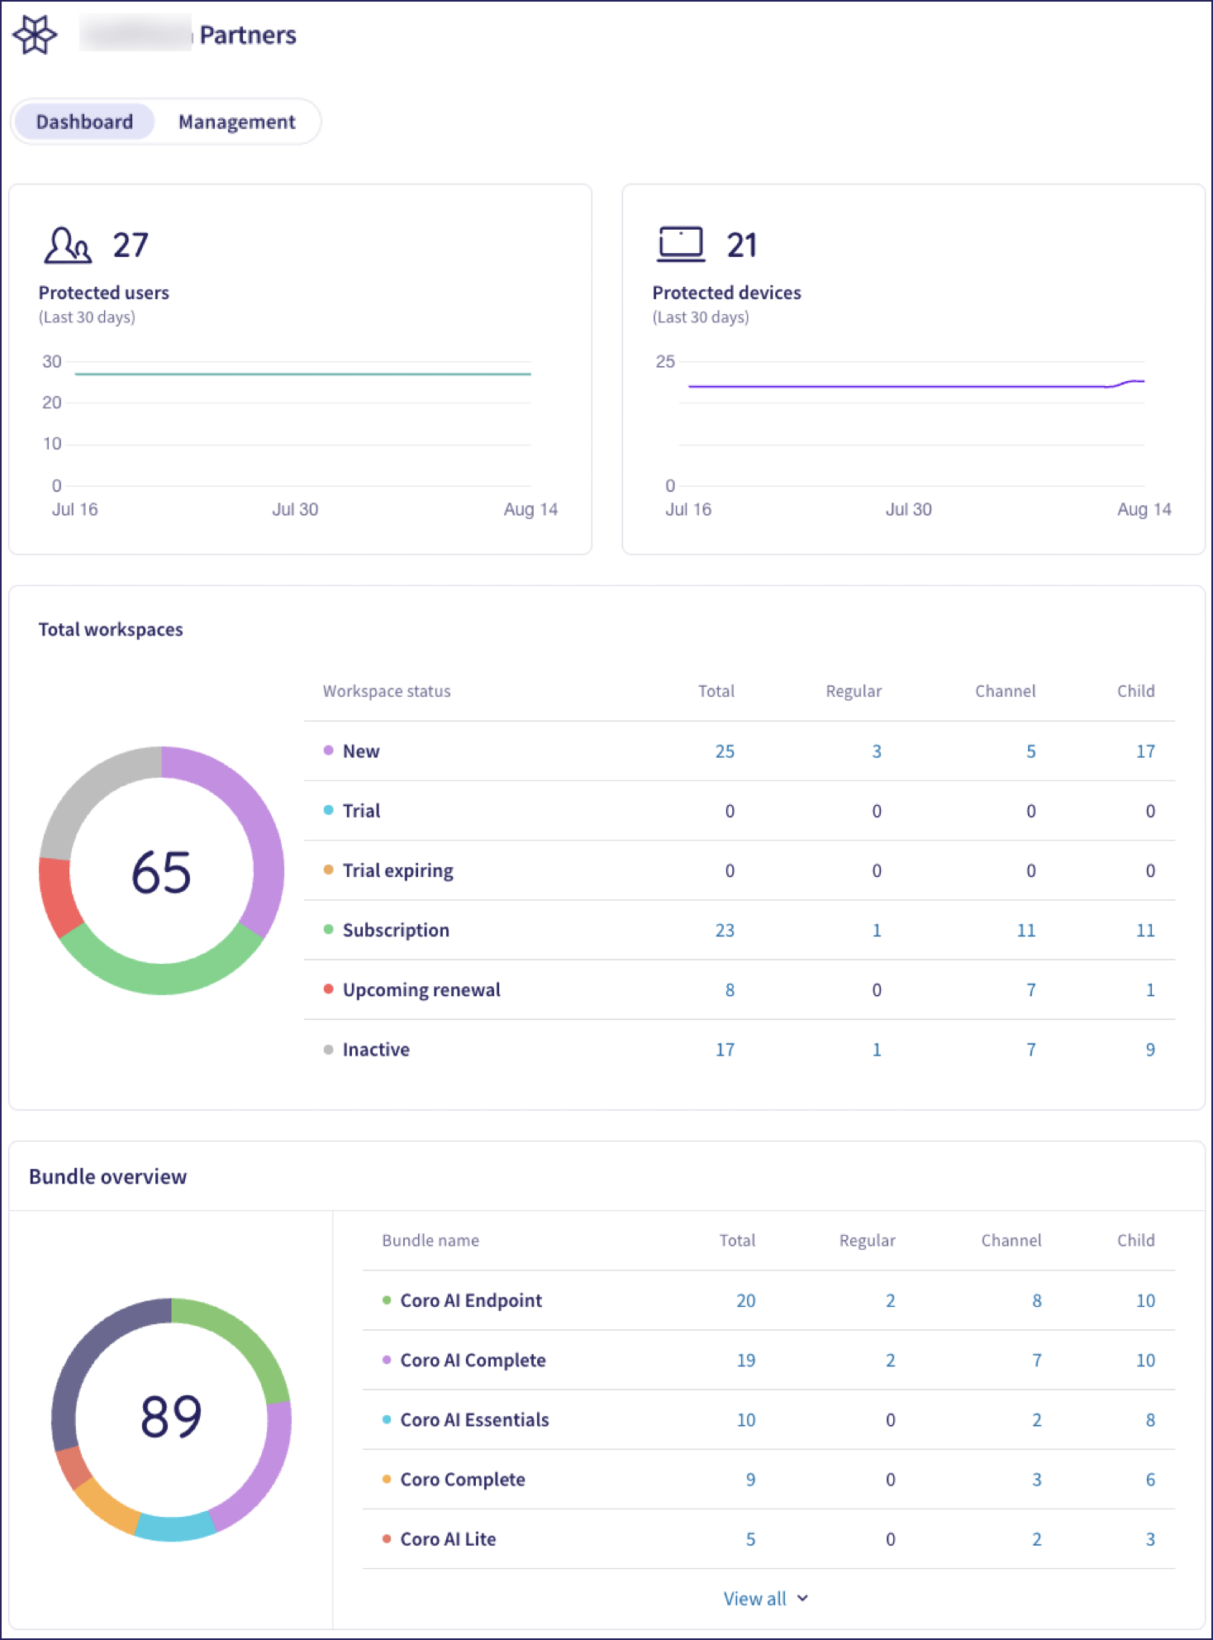The width and height of the screenshot is (1213, 1640).
Task: Click the purple New status dot
Action: (x=328, y=750)
